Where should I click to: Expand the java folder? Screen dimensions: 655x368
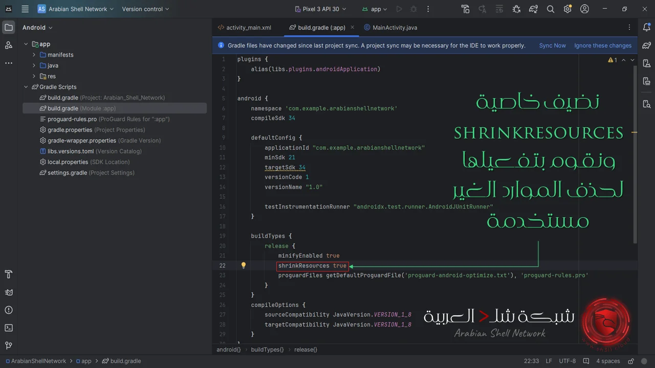pyautogui.click(x=34, y=65)
